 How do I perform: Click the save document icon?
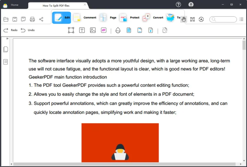[x=15, y=19]
